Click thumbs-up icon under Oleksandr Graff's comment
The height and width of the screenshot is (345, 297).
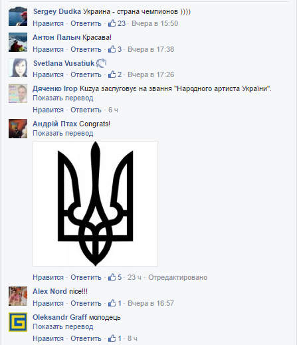[x=112, y=338]
